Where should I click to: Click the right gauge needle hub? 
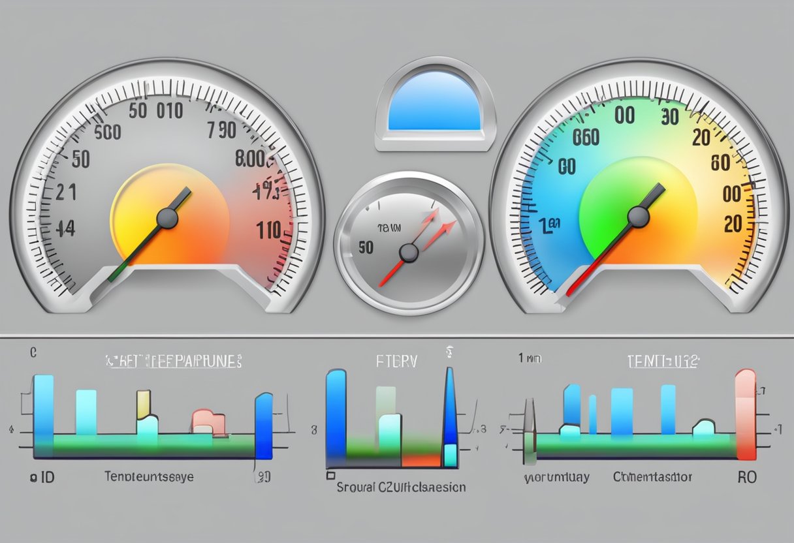tap(638, 217)
